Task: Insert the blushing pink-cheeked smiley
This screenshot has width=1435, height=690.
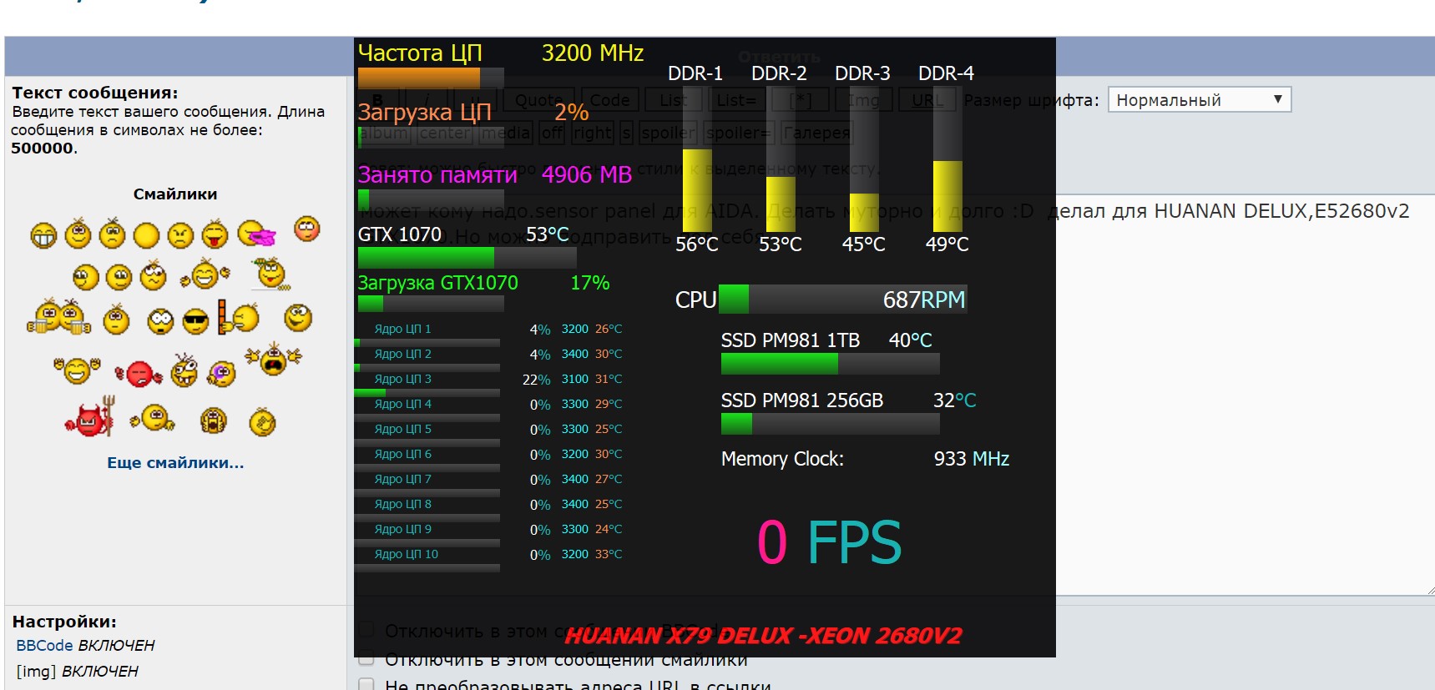Action: (x=307, y=229)
